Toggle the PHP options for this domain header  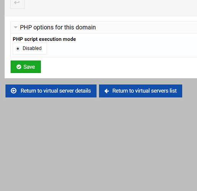click(58, 27)
